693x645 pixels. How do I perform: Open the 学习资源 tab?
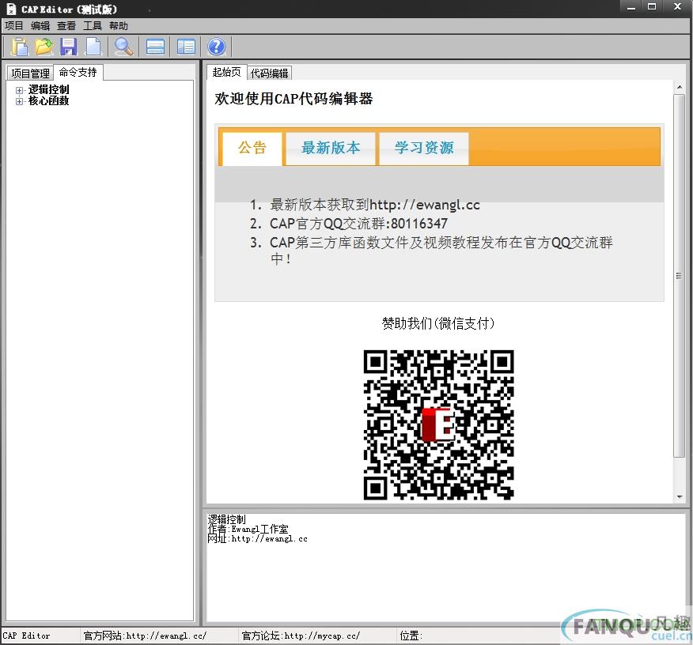pos(424,148)
